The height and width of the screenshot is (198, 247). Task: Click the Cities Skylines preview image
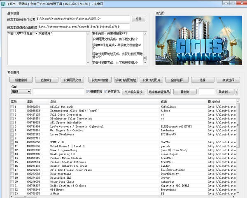199,40
